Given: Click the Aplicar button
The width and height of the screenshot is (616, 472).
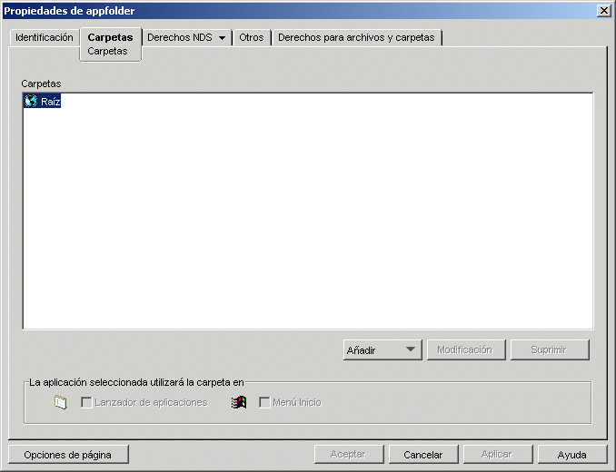Looking at the screenshot, I should click(497, 455).
